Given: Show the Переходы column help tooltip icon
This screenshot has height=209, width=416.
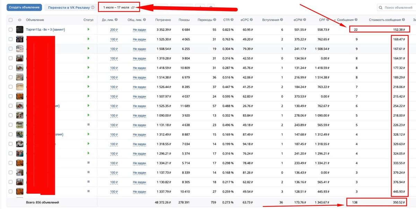Looking at the screenshot, I should [x=215, y=20].
